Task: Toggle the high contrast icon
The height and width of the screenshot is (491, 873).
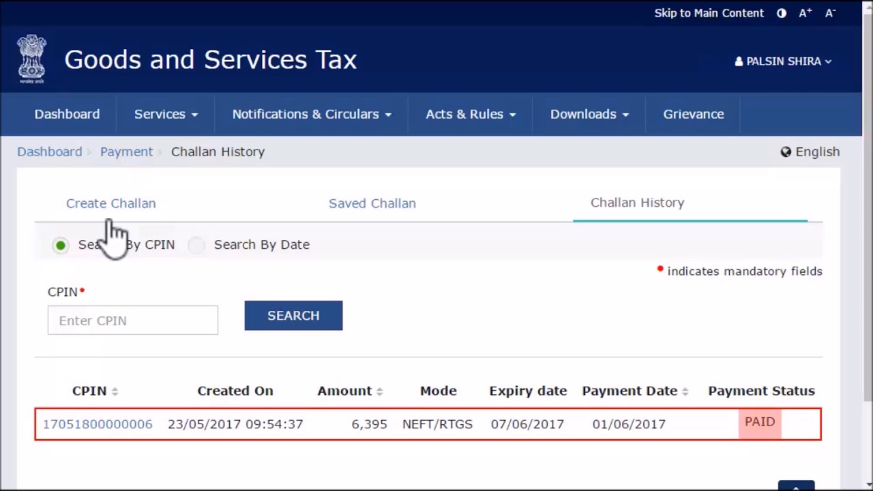Action: click(782, 13)
